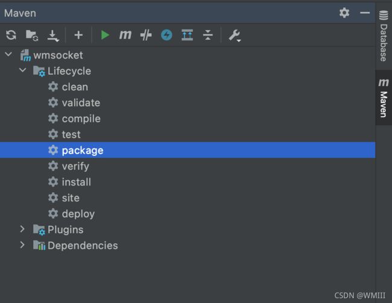Download sources and documentation icon
This screenshot has width=392, height=303.
coord(52,36)
